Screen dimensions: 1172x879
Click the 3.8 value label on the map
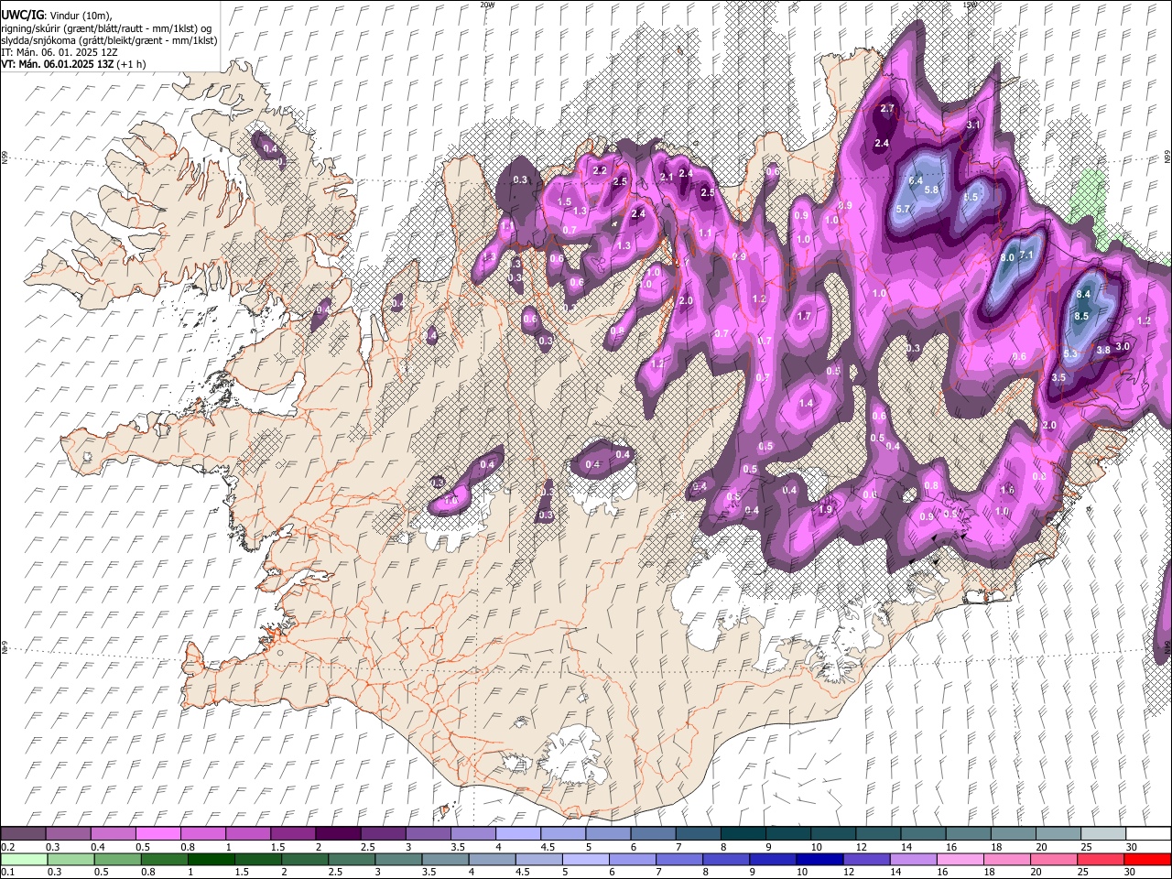pyautogui.click(x=1103, y=350)
